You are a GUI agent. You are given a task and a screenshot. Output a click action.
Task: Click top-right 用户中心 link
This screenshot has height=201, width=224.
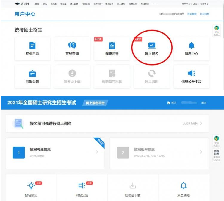(x=186, y=4)
